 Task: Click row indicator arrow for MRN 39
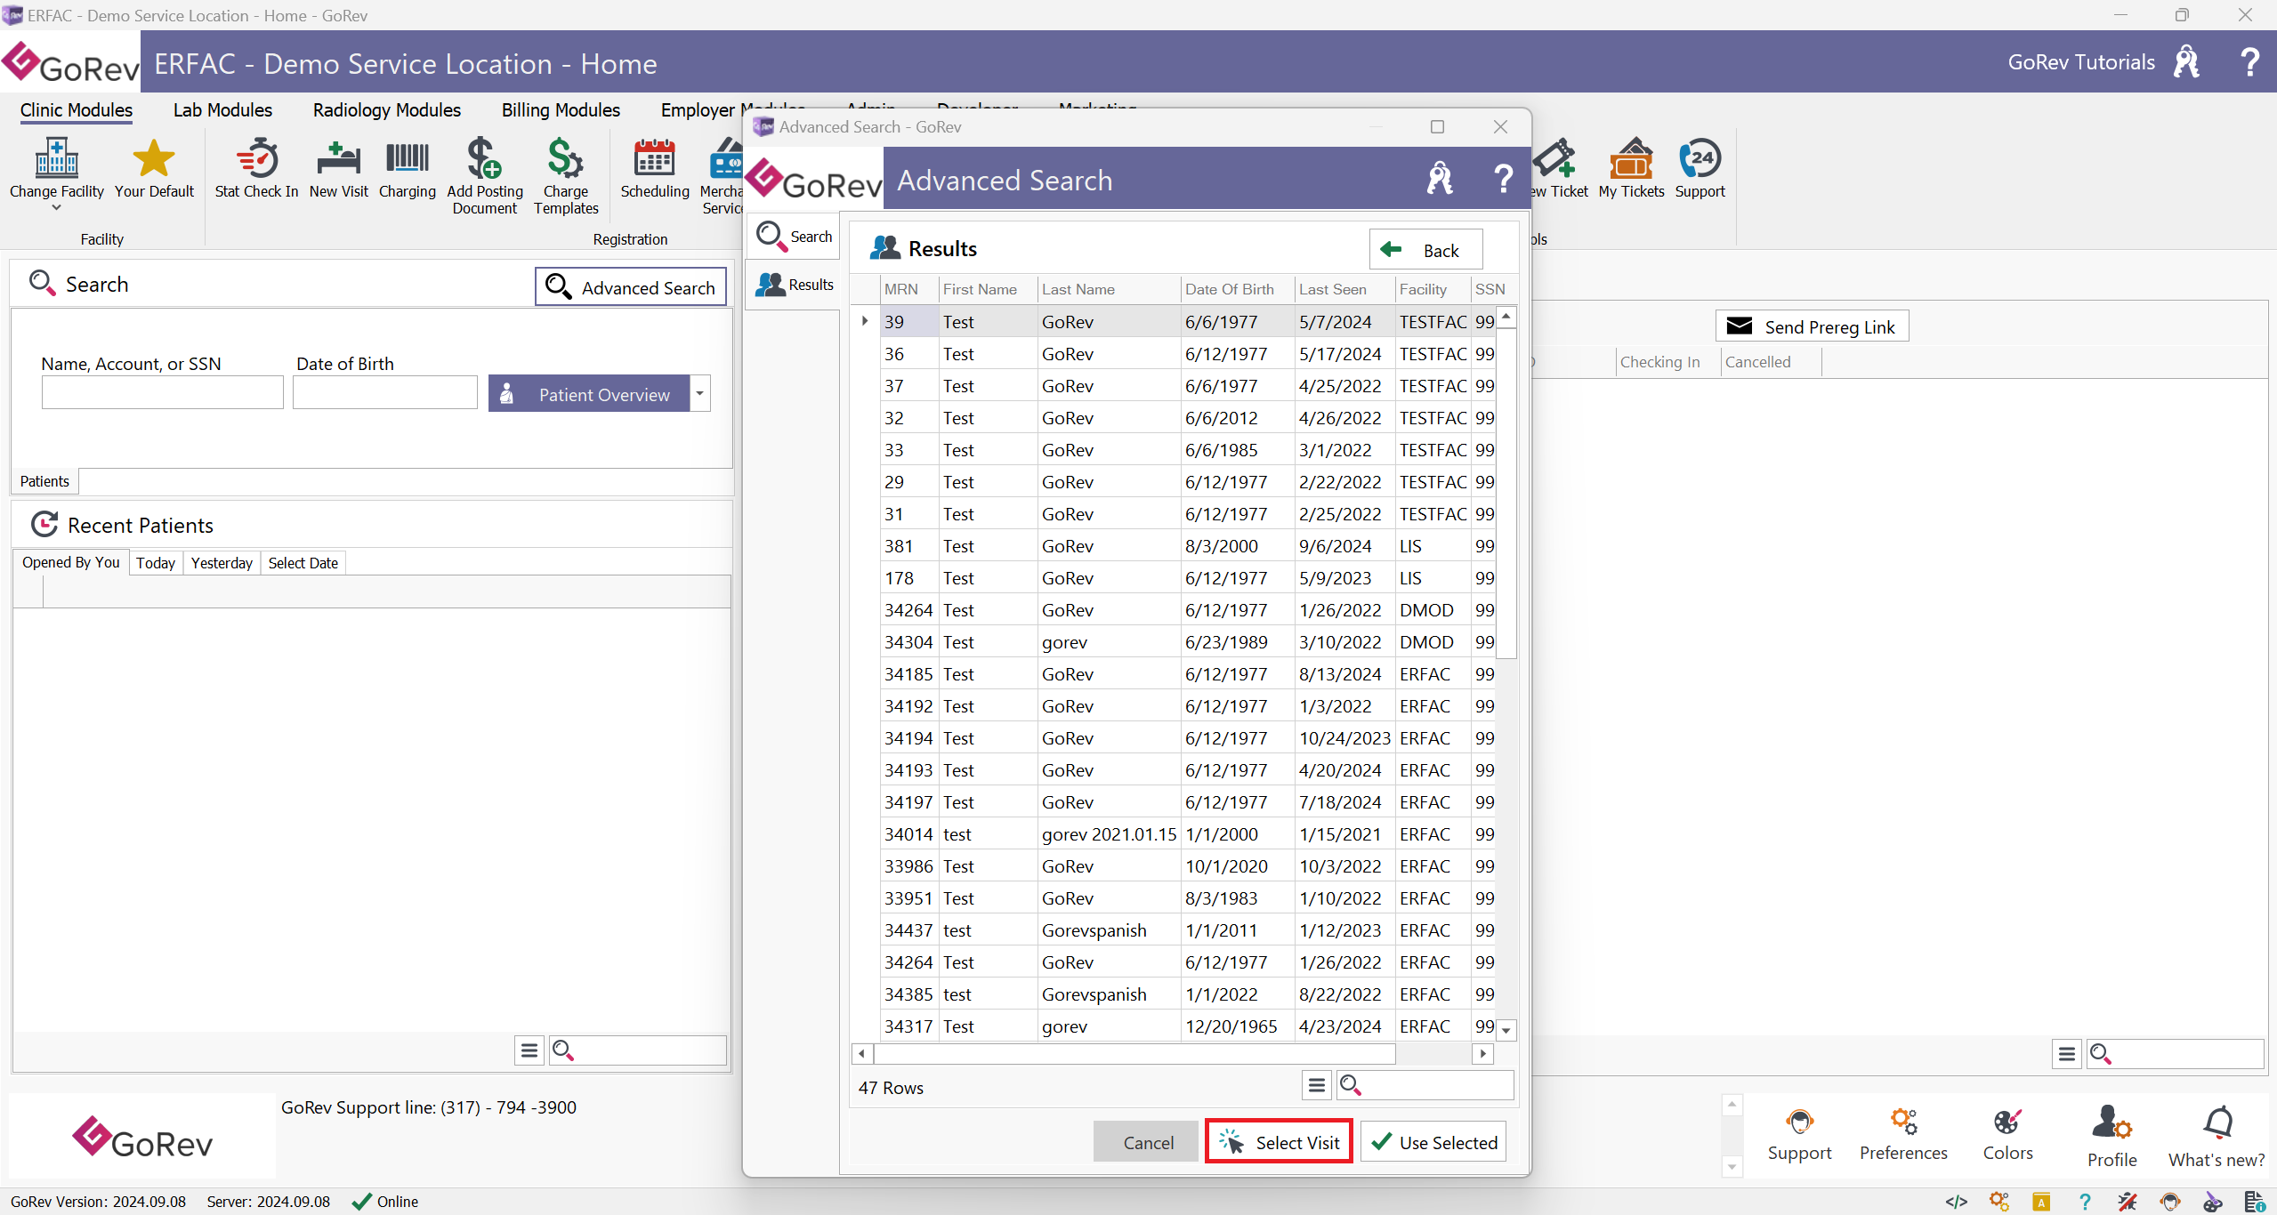(864, 321)
